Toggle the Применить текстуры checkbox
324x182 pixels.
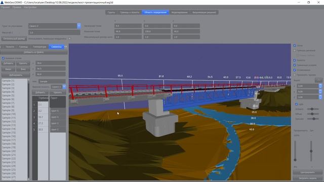[x=295, y=75]
